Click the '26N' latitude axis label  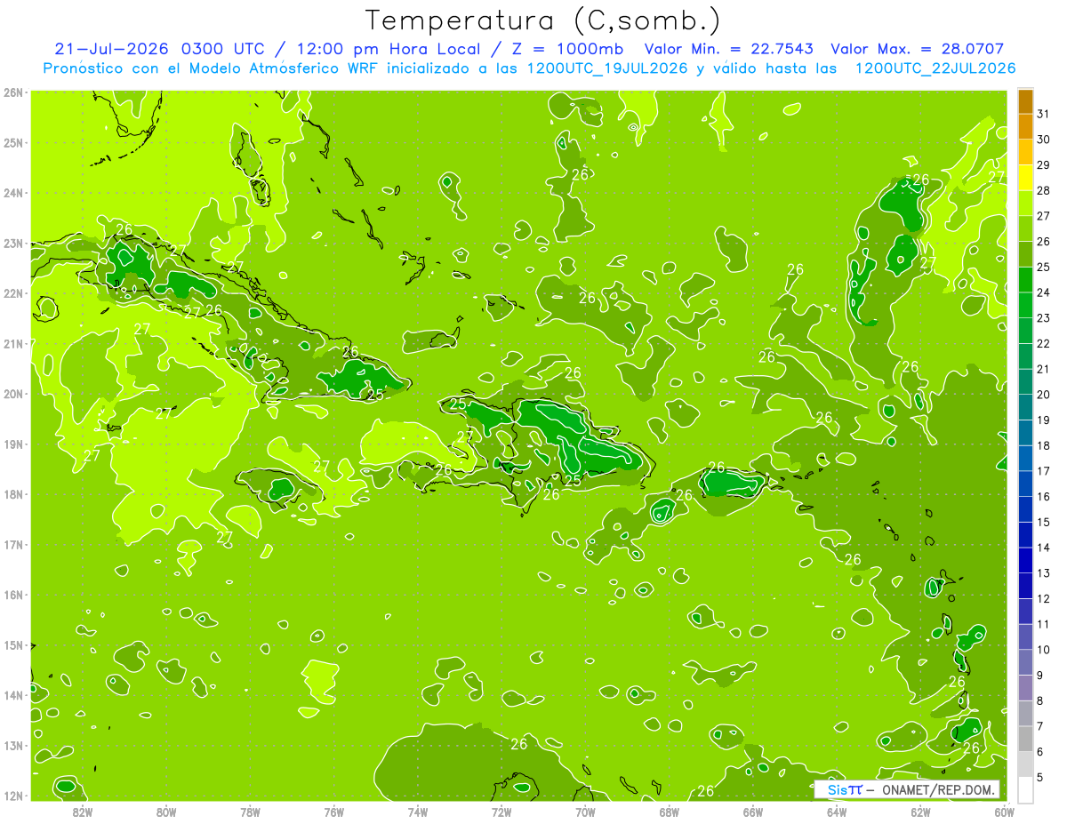13,92
